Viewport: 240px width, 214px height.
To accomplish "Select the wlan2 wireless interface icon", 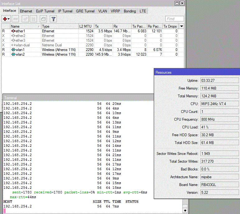I will pos(13,54).
